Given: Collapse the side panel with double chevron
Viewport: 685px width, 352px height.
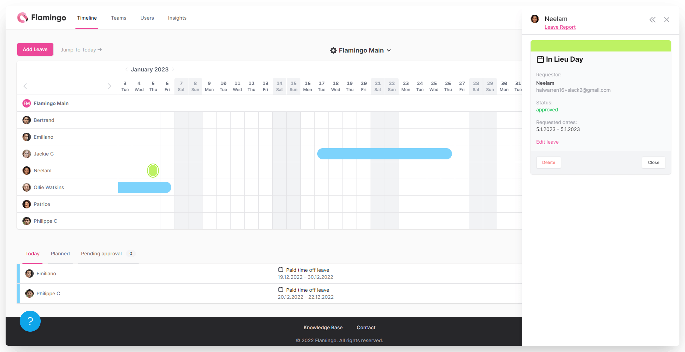Looking at the screenshot, I should (652, 20).
